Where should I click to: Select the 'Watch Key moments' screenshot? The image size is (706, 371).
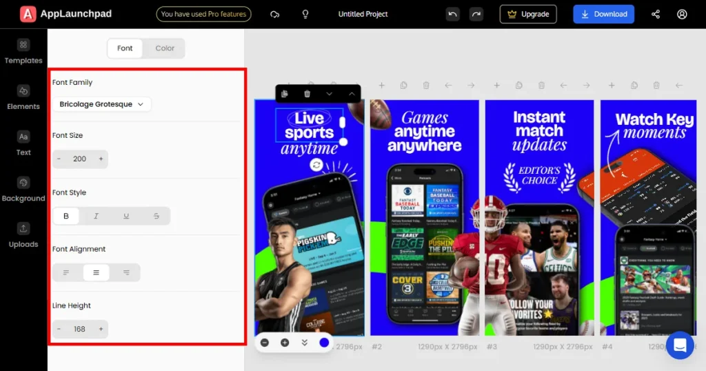click(x=648, y=217)
